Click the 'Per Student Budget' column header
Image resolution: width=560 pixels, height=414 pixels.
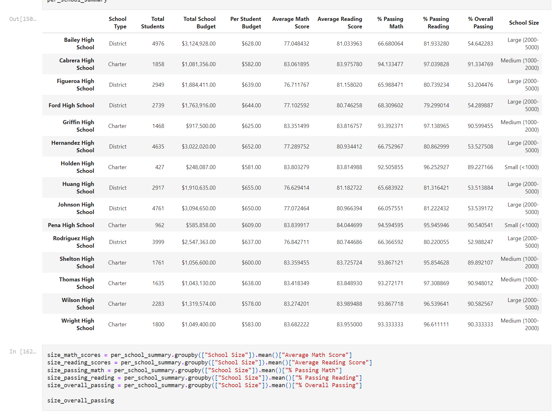pos(246,23)
